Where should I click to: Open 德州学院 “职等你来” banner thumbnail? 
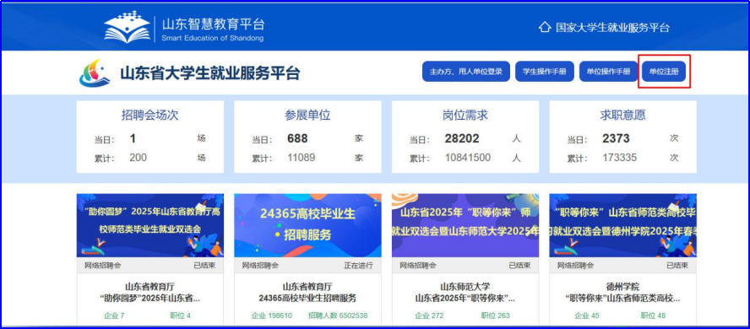point(622,225)
